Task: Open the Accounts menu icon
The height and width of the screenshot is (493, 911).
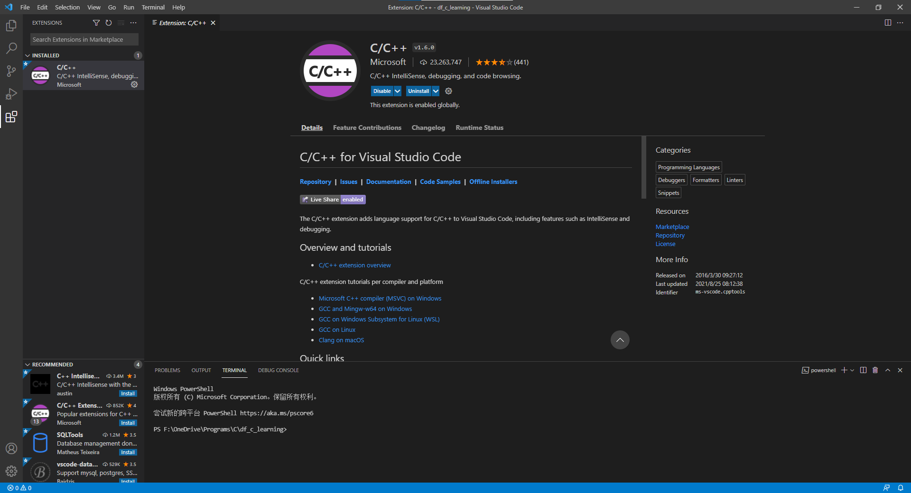Action: tap(11, 448)
